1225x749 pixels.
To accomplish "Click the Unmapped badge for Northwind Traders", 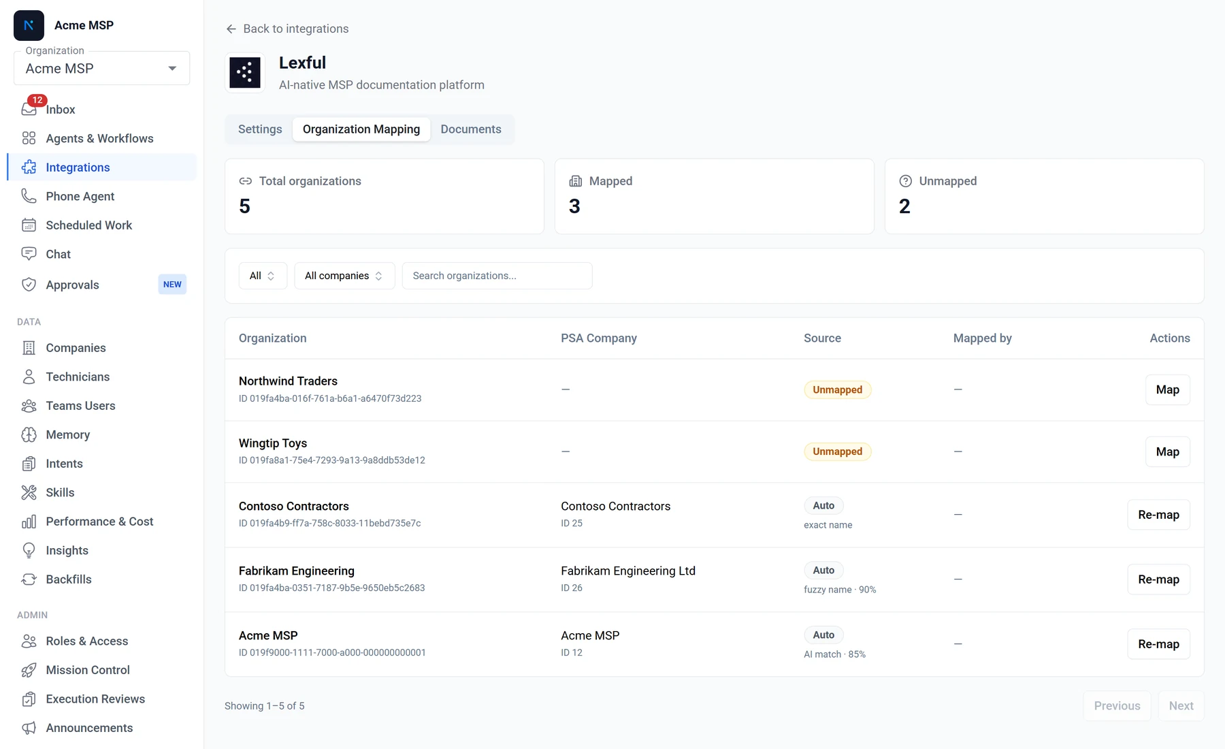I will coord(837,389).
